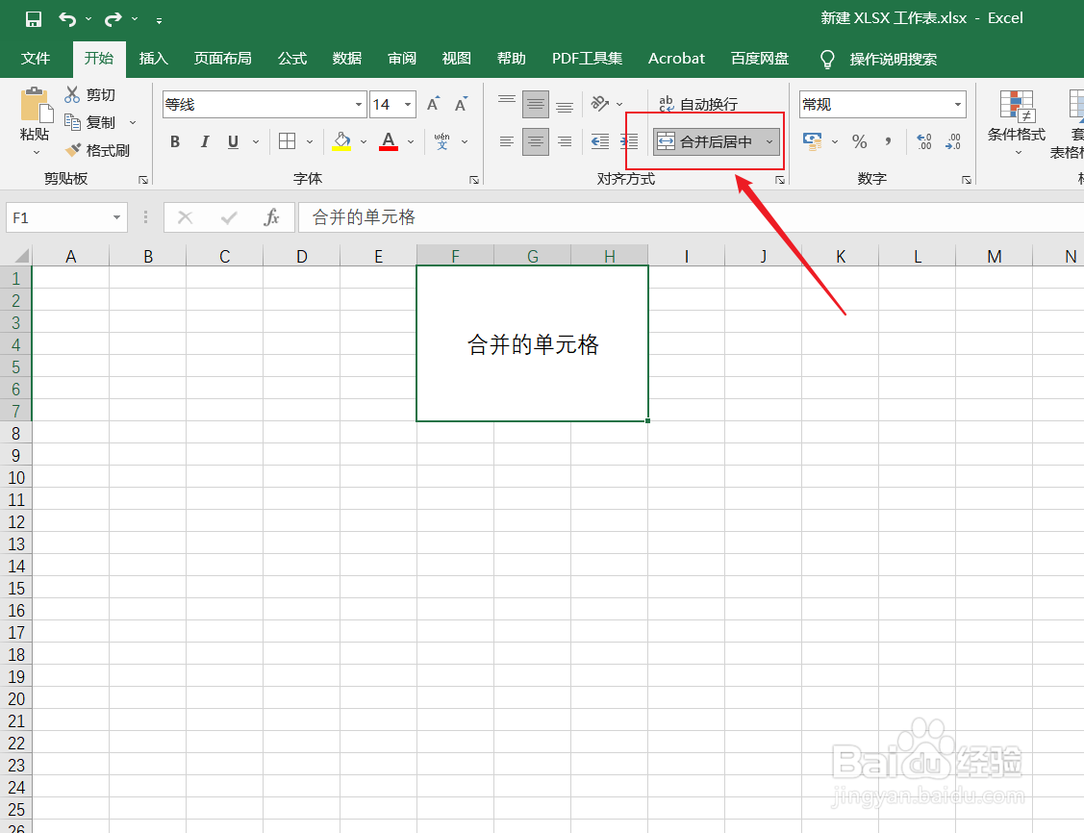Toggle underline formatting
The image size is (1084, 833).
click(x=233, y=141)
